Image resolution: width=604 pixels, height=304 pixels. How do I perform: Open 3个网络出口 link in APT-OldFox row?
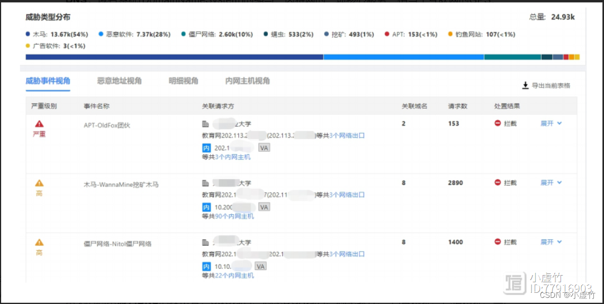(347, 136)
